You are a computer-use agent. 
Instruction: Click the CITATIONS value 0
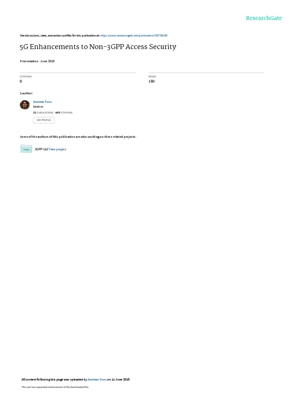point(21,81)
